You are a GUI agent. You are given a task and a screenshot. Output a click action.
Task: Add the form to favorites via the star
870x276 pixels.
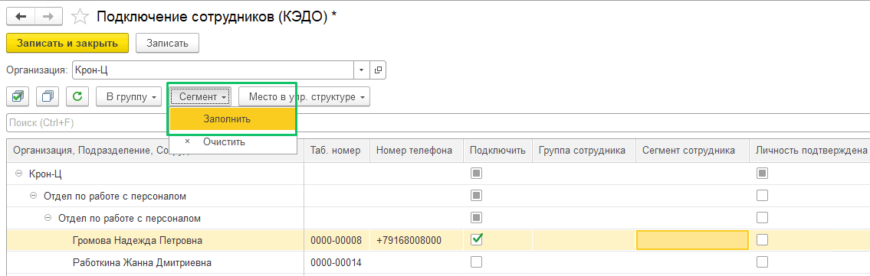80,17
